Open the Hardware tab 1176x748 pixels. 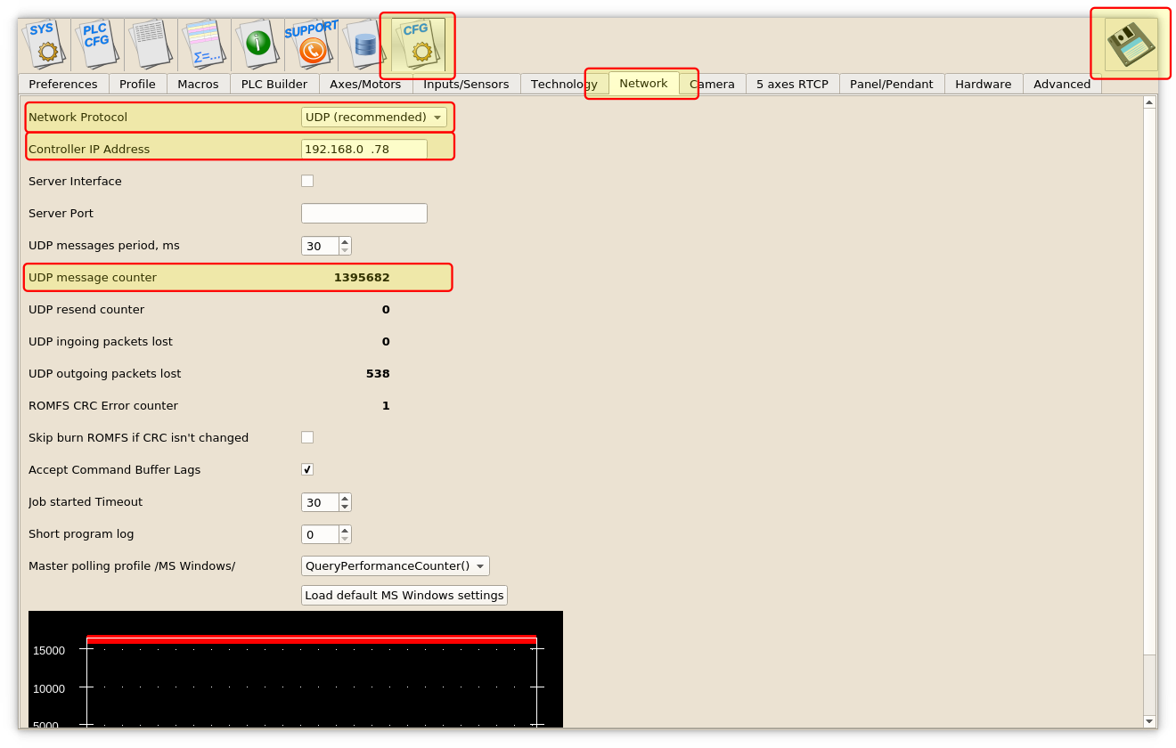point(983,84)
